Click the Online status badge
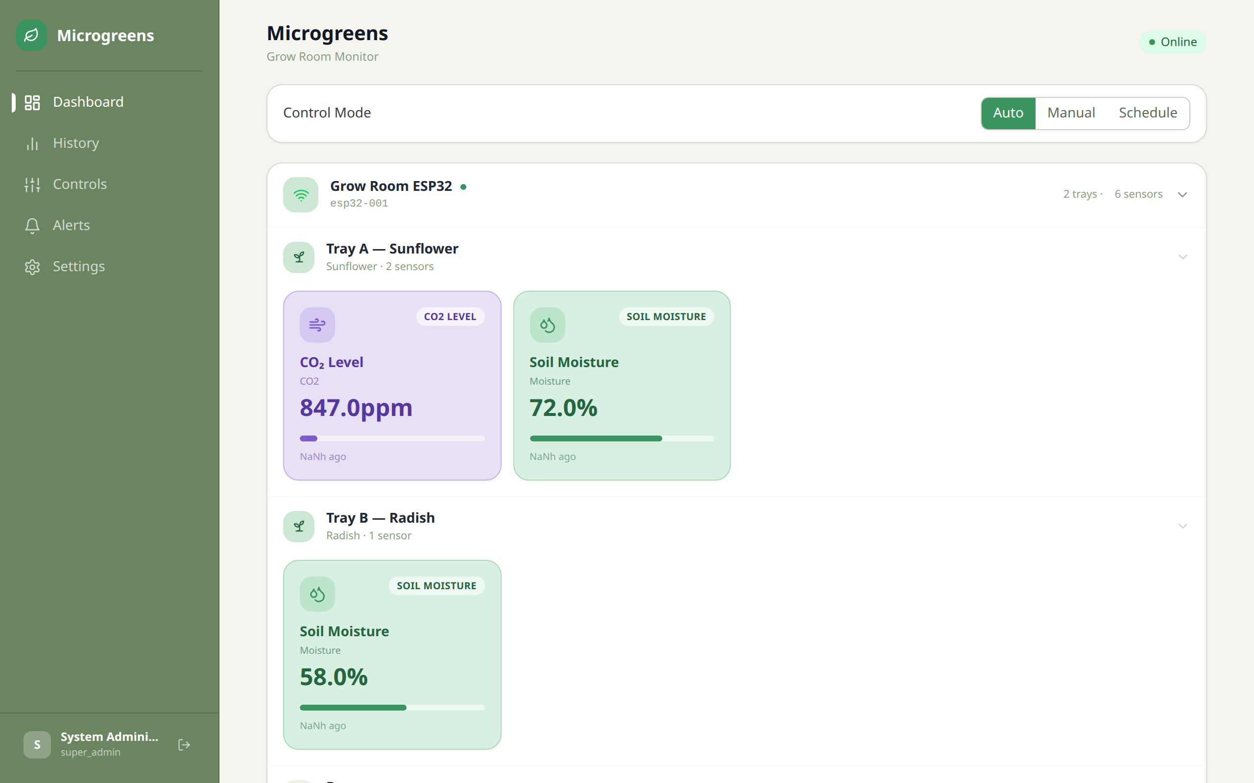The height and width of the screenshot is (783, 1254). (1173, 42)
